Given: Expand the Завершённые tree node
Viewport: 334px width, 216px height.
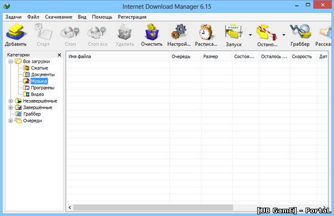Looking at the screenshot, I should tap(11, 108).
